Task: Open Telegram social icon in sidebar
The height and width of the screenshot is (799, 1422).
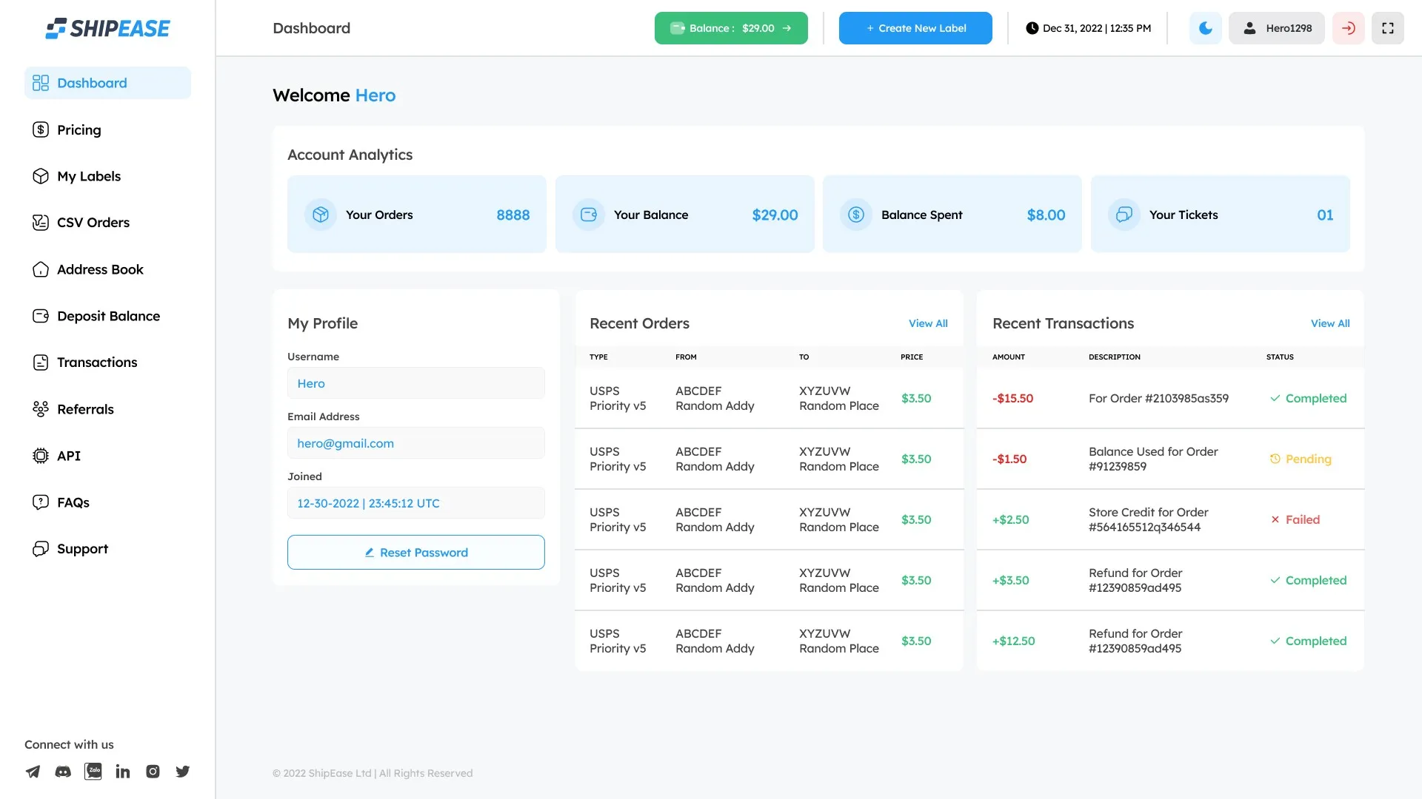Action: [x=33, y=772]
